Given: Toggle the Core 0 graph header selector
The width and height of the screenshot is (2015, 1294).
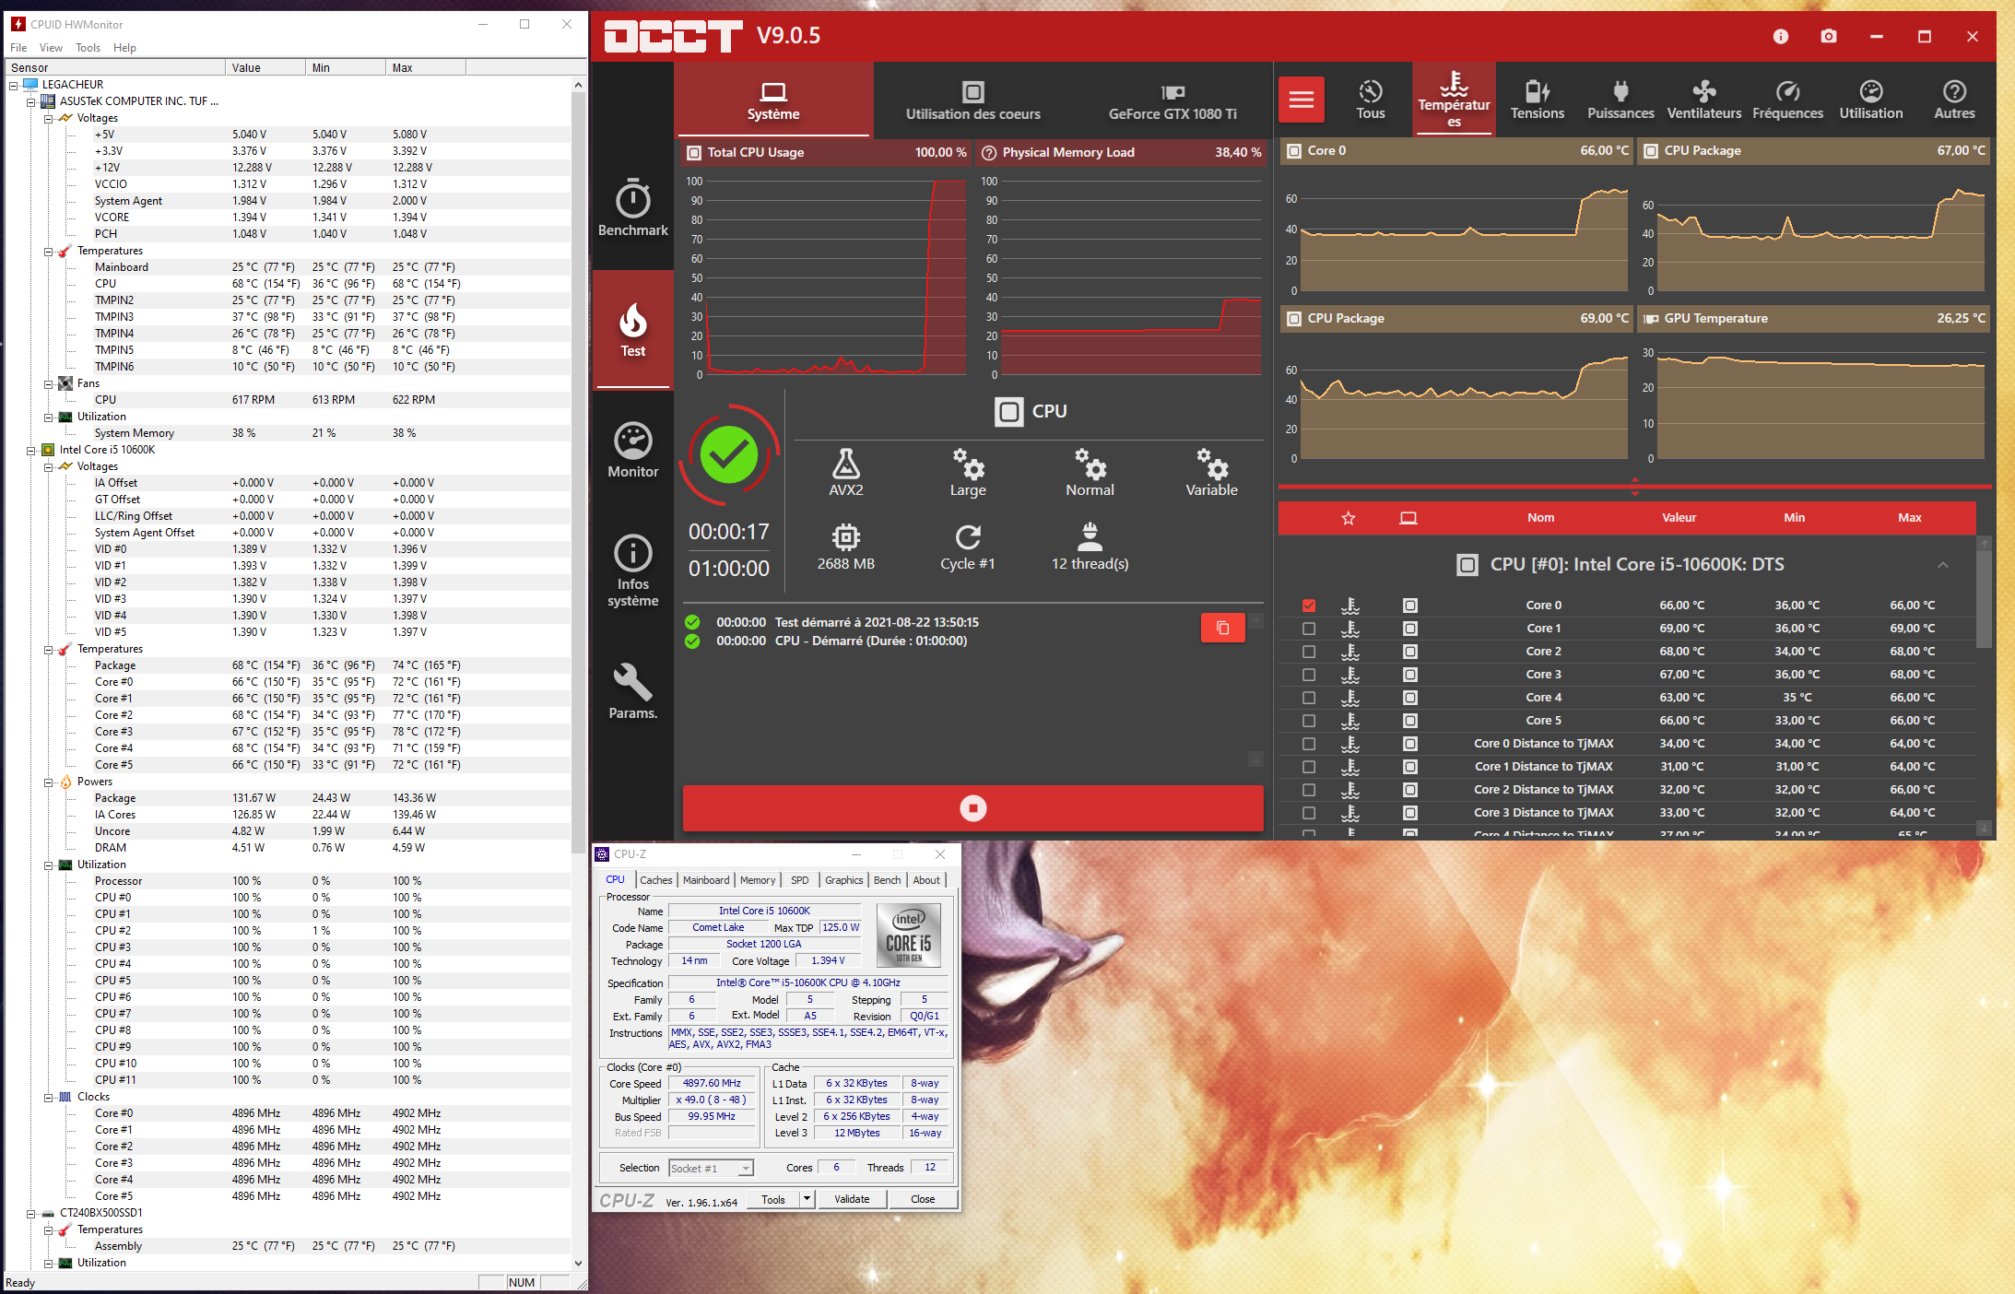Looking at the screenshot, I should coord(1294,151).
